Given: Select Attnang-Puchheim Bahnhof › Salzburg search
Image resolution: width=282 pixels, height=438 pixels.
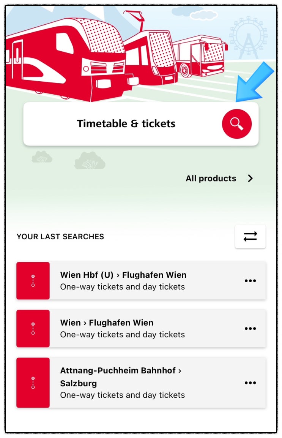Looking at the screenshot, I should point(141,383).
